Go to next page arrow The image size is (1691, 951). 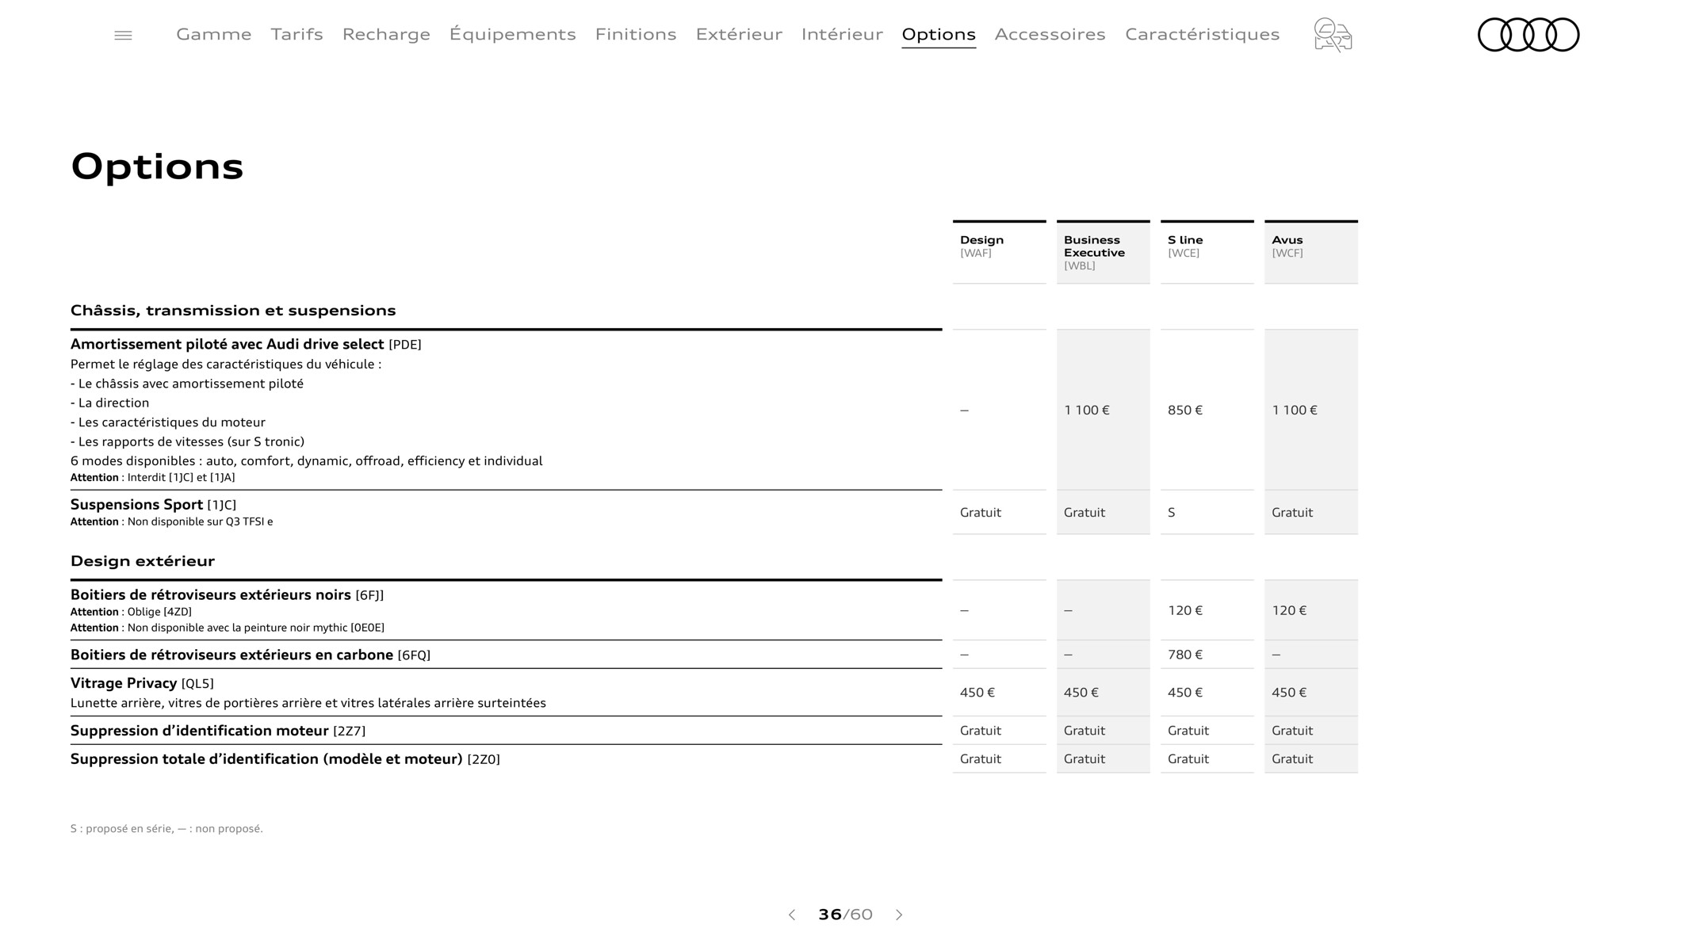tap(899, 915)
